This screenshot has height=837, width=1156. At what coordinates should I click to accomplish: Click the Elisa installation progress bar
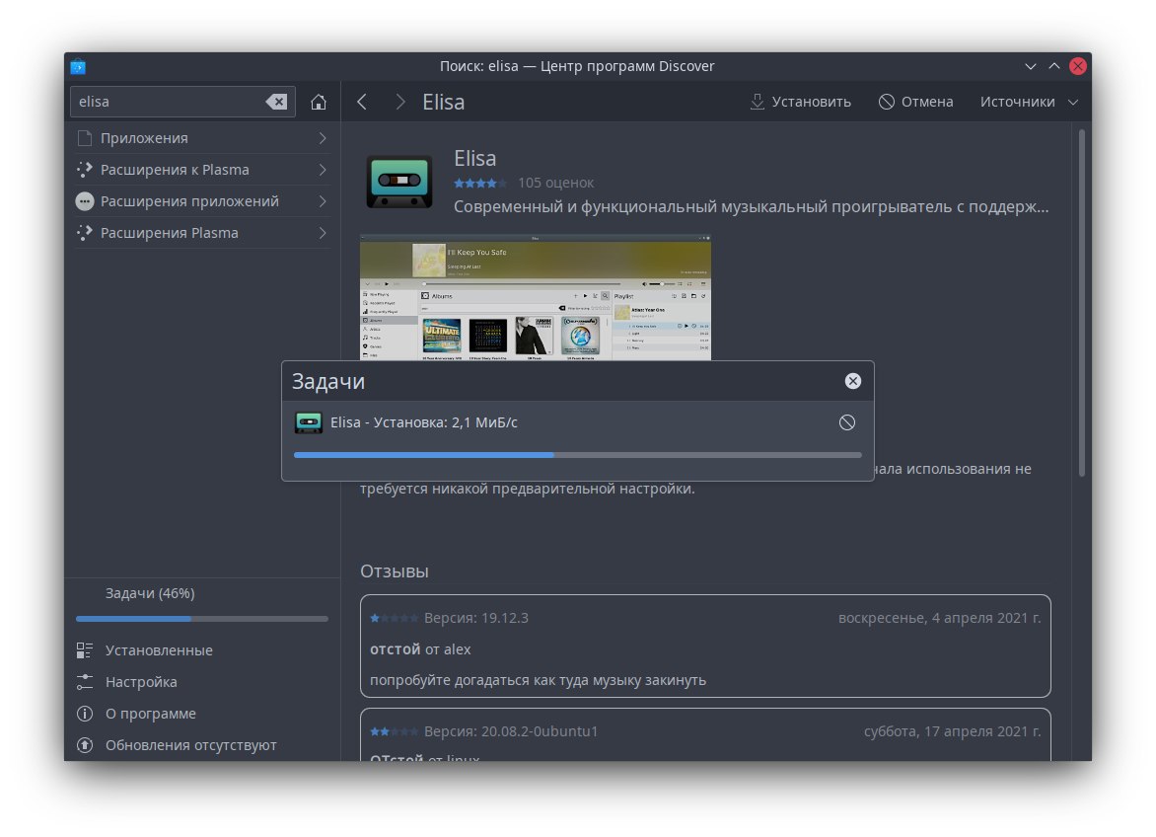click(577, 455)
